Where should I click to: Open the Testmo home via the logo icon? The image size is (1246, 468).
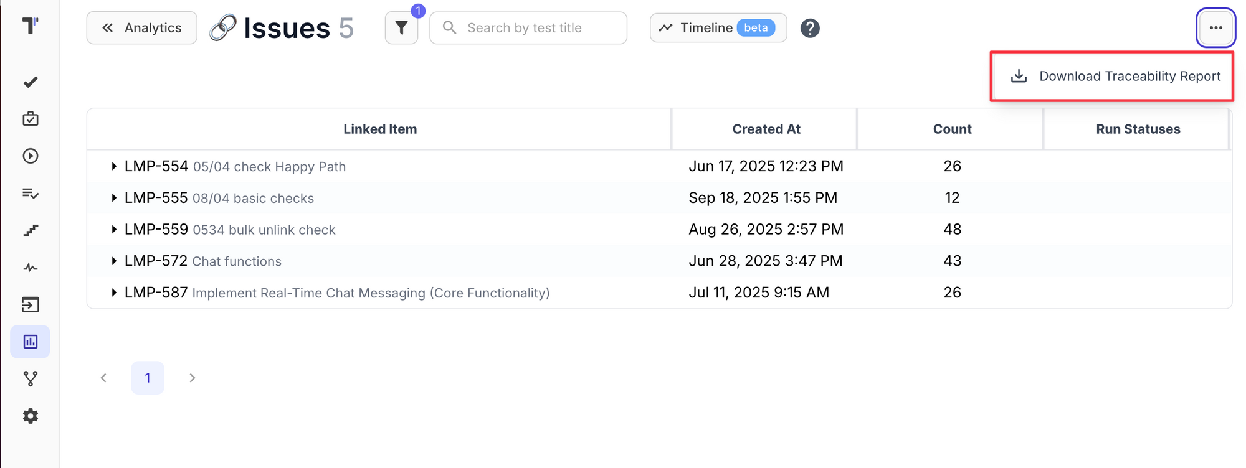tap(29, 25)
